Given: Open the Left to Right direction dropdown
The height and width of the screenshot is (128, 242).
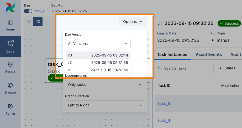Looking at the screenshot, I should pos(105,105).
